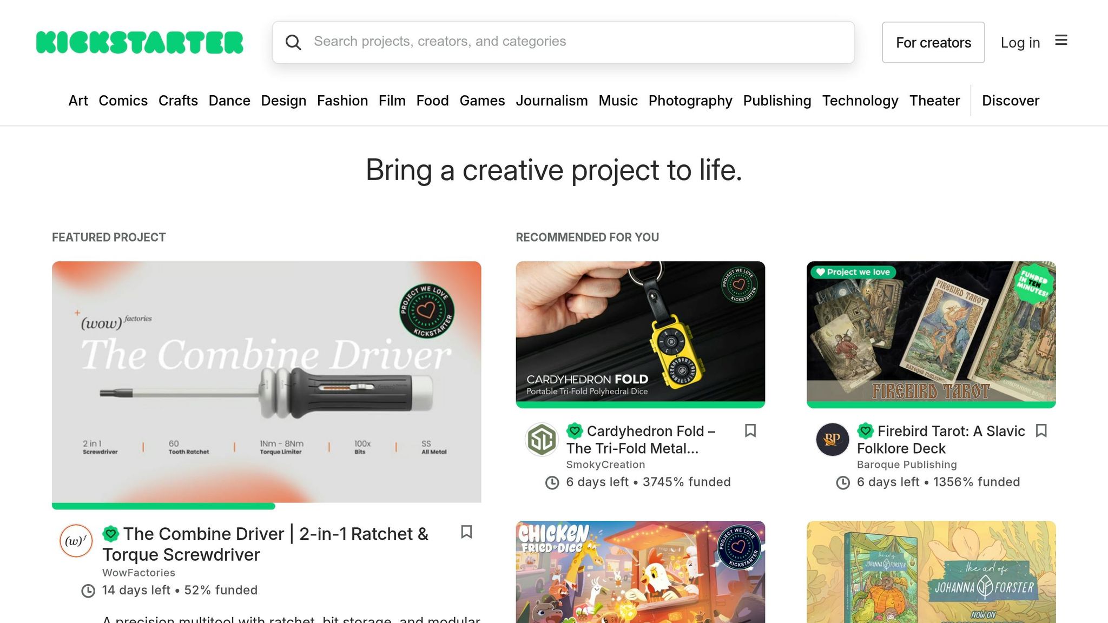
Task: Select the Technology category
Action: pos(860,101)
